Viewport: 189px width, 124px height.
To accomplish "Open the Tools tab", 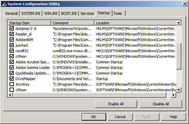I will (118, 13).
